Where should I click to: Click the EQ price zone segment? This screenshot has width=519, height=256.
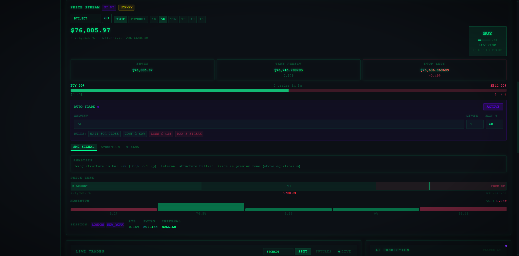pos(289,186)
